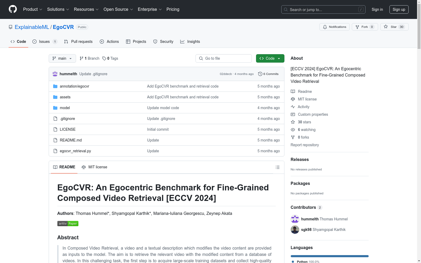Open the GitHub home logo
This screenshot has height=263, width=421.
click(x=13, y=9)
